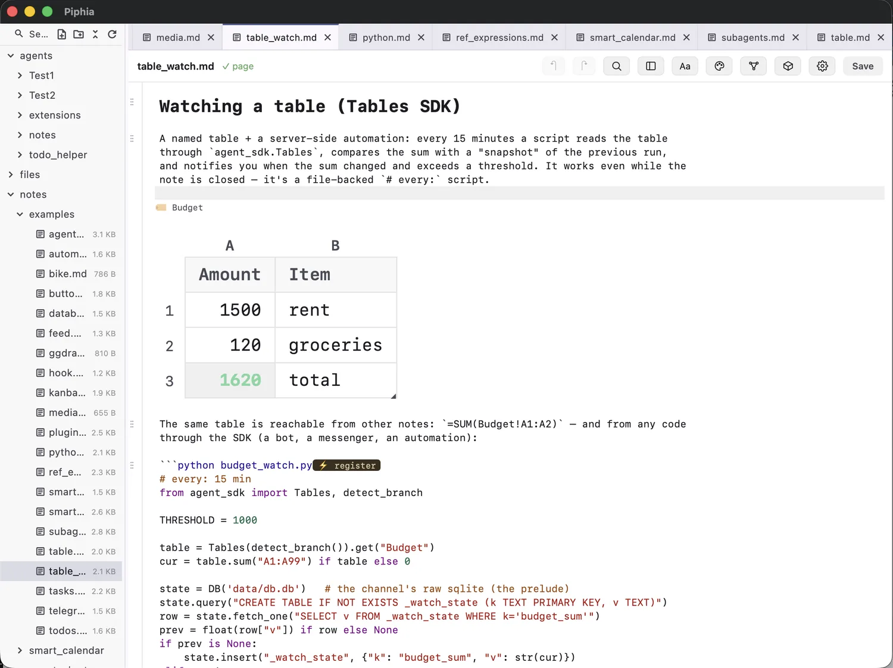Open the 3.1 KB agent note
Screen dimensions: 893x668
(x=61, y=234)
